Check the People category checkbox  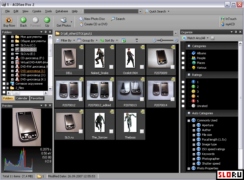point(183,58)
